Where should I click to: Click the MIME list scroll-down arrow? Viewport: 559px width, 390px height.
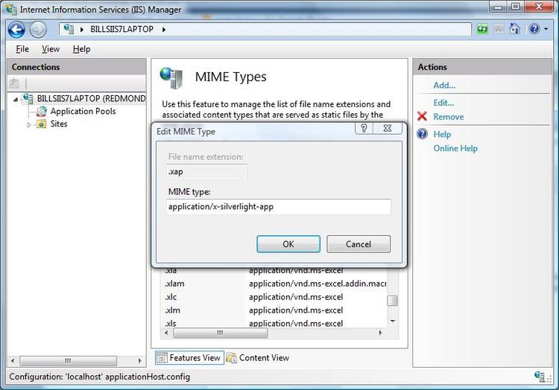[393, 321]
